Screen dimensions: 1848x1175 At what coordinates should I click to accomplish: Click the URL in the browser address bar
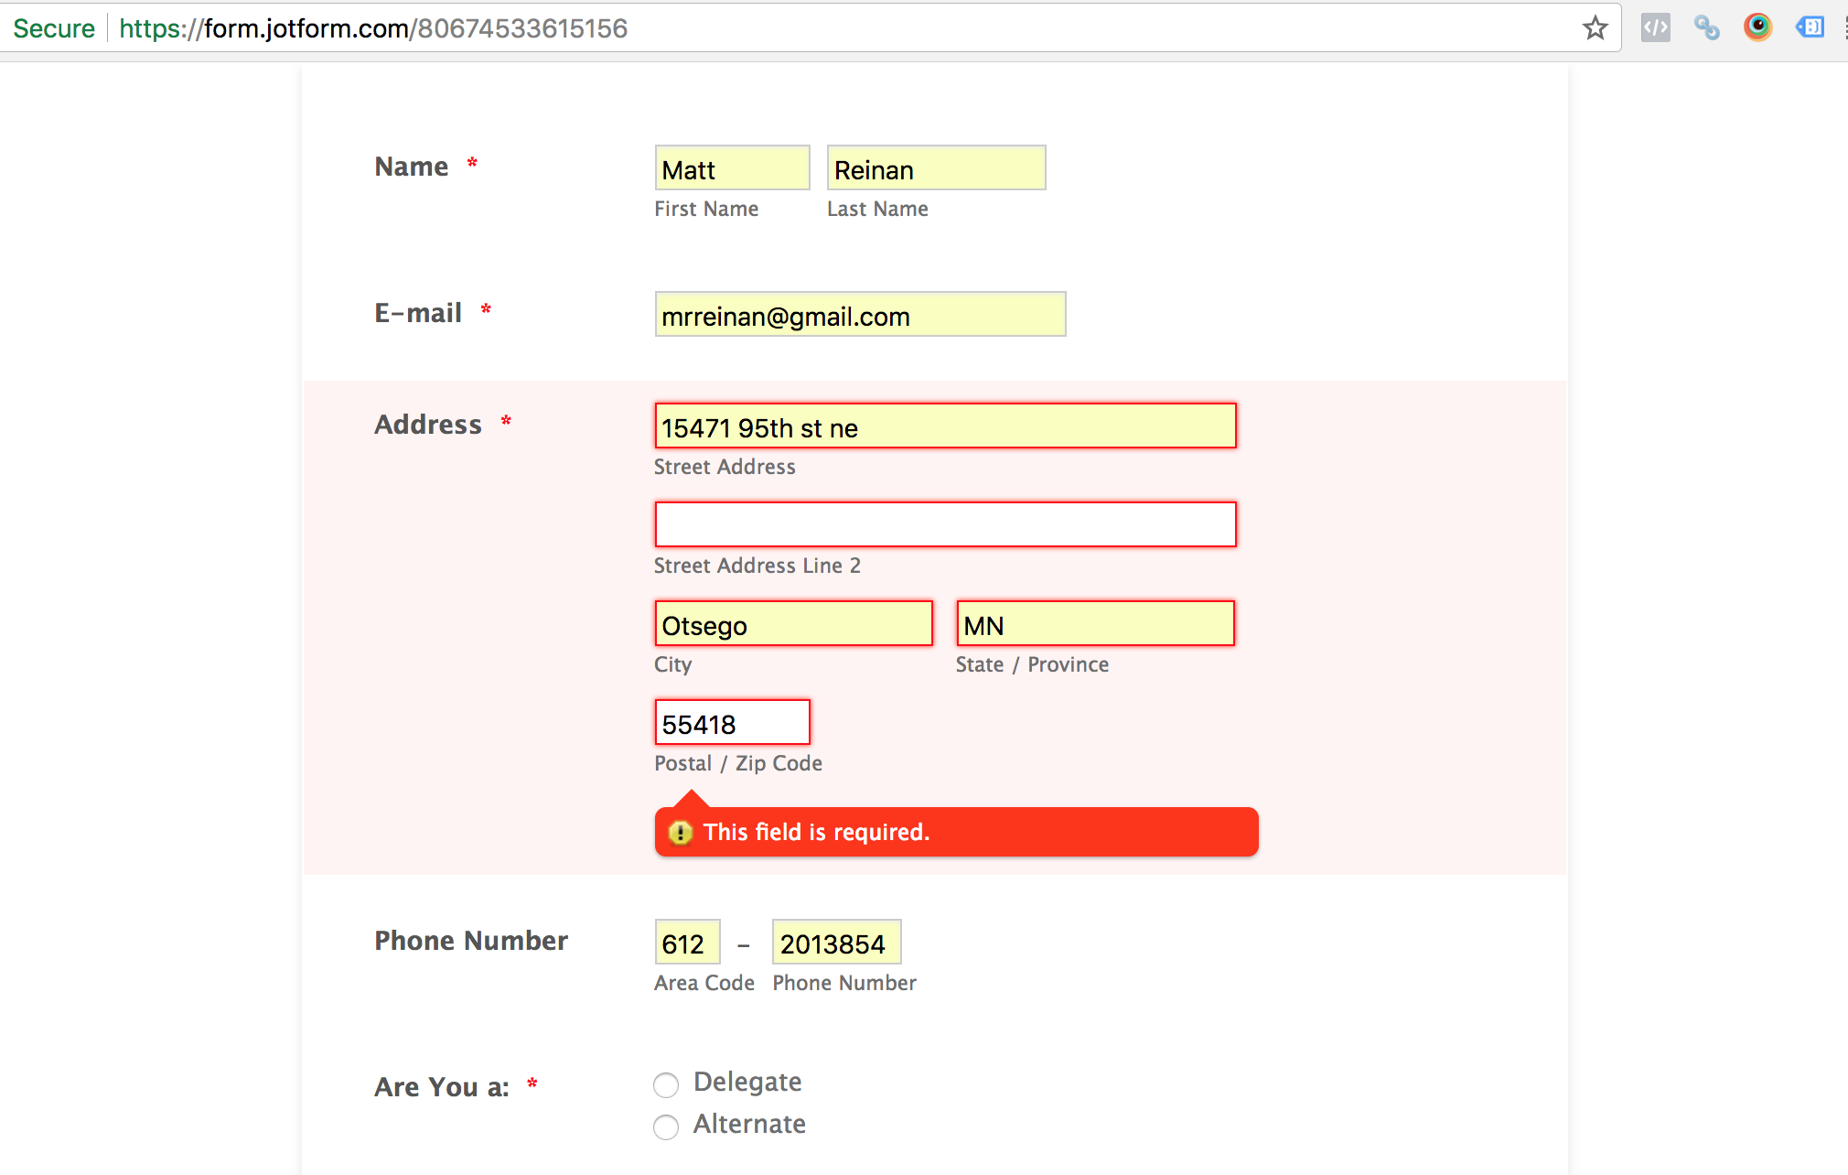click(x=373, y=27)
